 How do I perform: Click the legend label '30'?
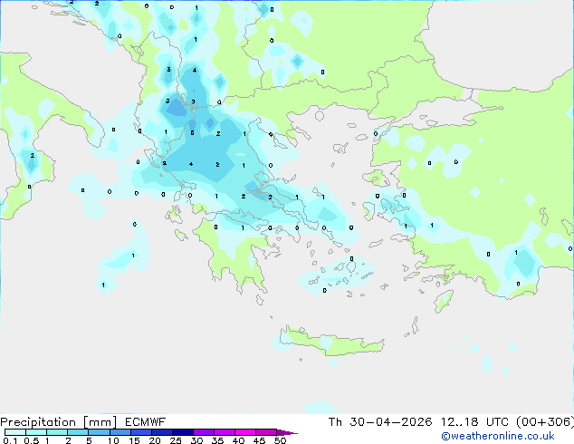point(196,440)
